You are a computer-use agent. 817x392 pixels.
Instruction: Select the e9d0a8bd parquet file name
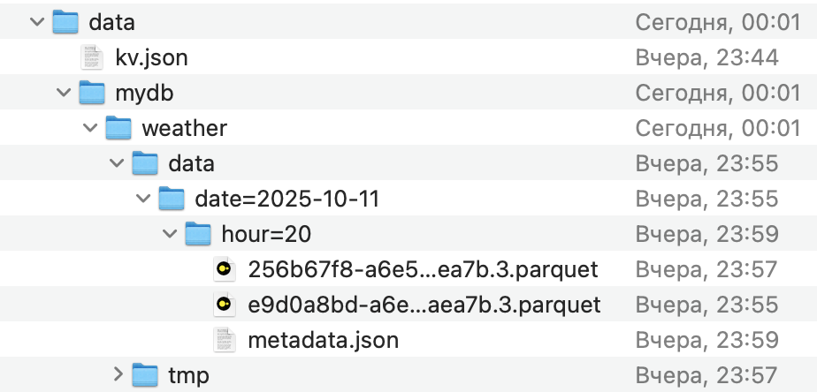424,305
